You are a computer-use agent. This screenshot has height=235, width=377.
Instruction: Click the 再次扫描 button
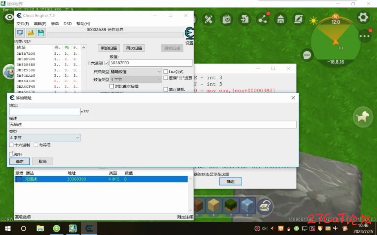tap(134, 48)
